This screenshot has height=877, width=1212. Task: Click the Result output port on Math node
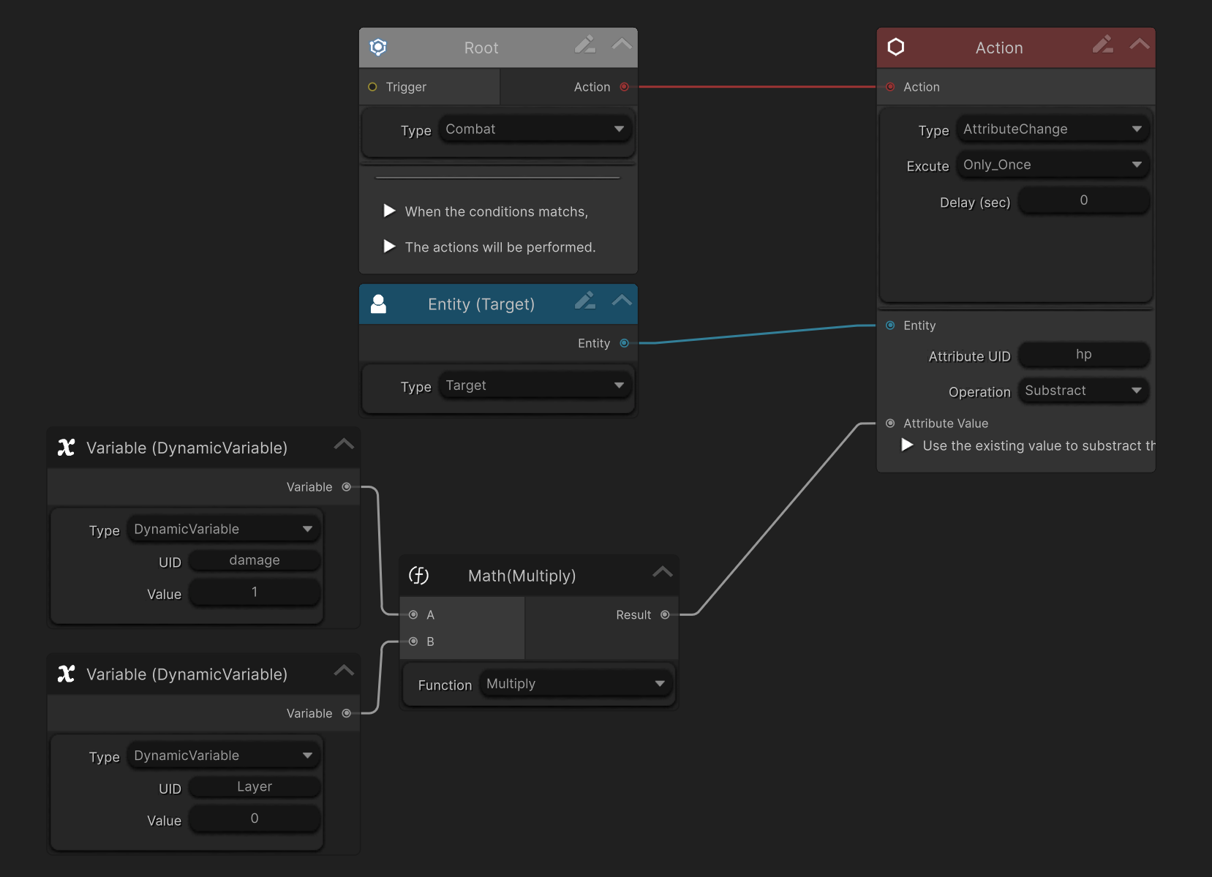[x=665, y=615]
